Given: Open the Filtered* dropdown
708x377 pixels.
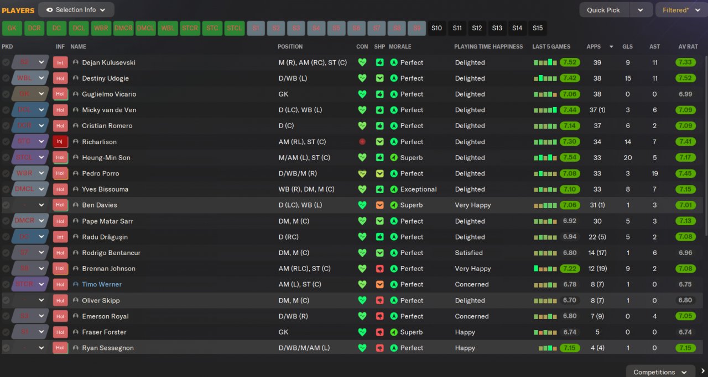Looking at the screenshot, I should pos(680,10).
